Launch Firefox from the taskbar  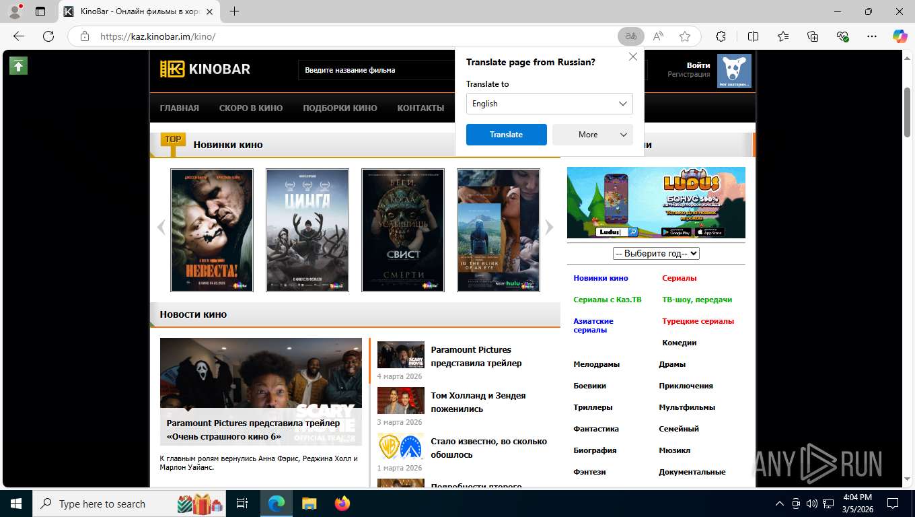(x=342, y=504)
